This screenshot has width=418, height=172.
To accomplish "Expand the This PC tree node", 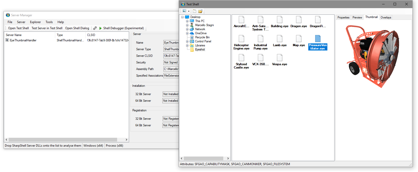I will pyautogui.click(x=187, y=21).
